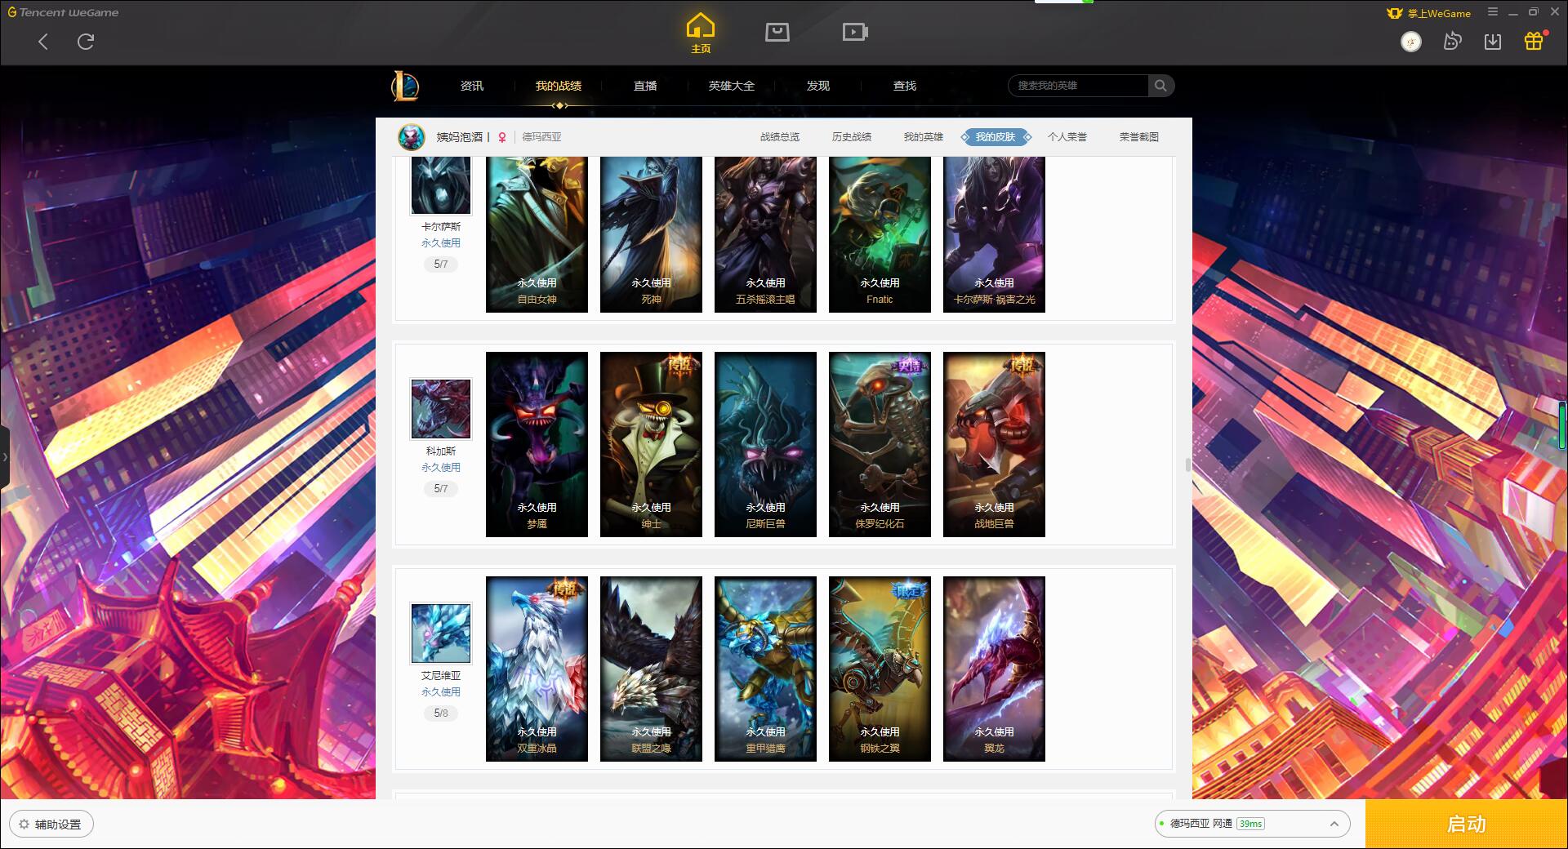Click the player avatar icon beside 姨妈泡酒

click(412, 137)
